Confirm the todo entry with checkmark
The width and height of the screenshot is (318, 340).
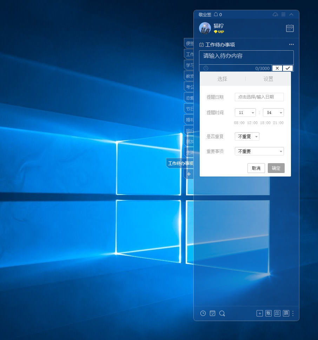point(288,68)
